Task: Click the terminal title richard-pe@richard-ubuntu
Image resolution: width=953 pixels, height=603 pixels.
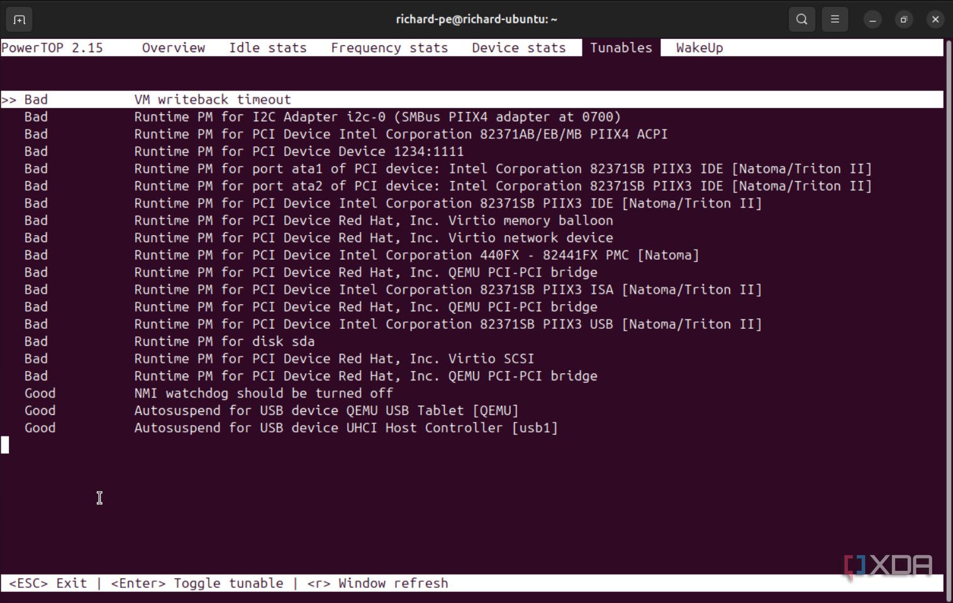Action: 476,19
